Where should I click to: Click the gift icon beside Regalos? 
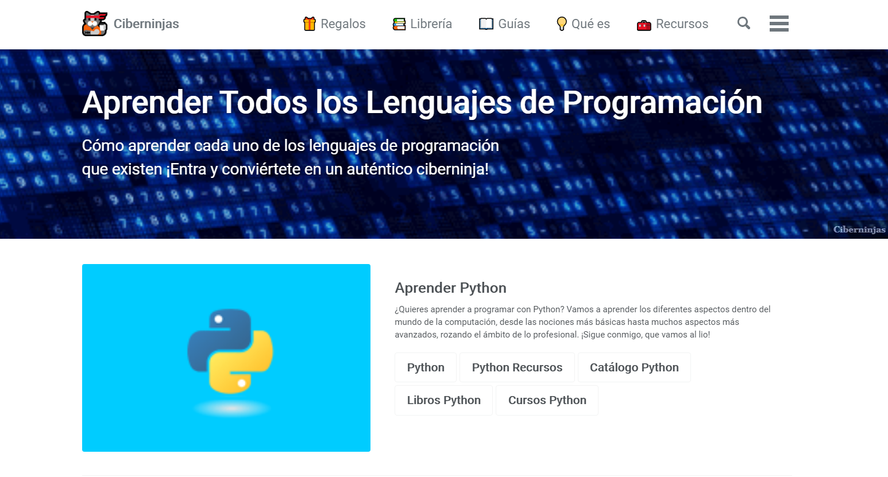coord(310,24)
